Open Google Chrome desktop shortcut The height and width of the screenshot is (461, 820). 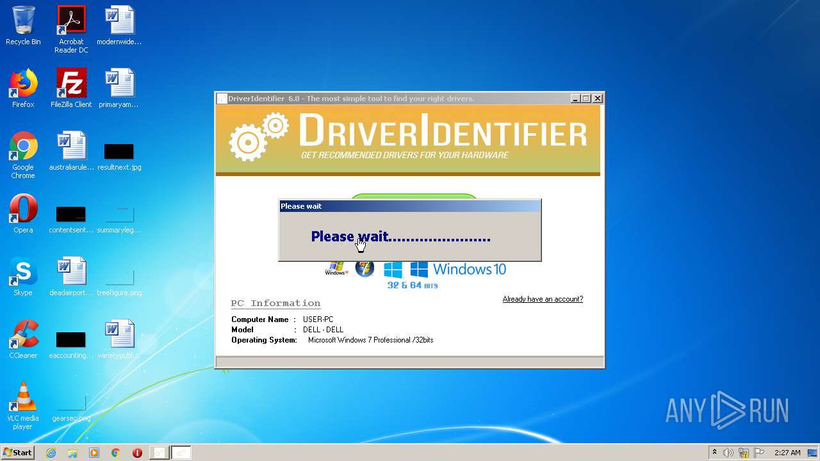coord(23,155)
